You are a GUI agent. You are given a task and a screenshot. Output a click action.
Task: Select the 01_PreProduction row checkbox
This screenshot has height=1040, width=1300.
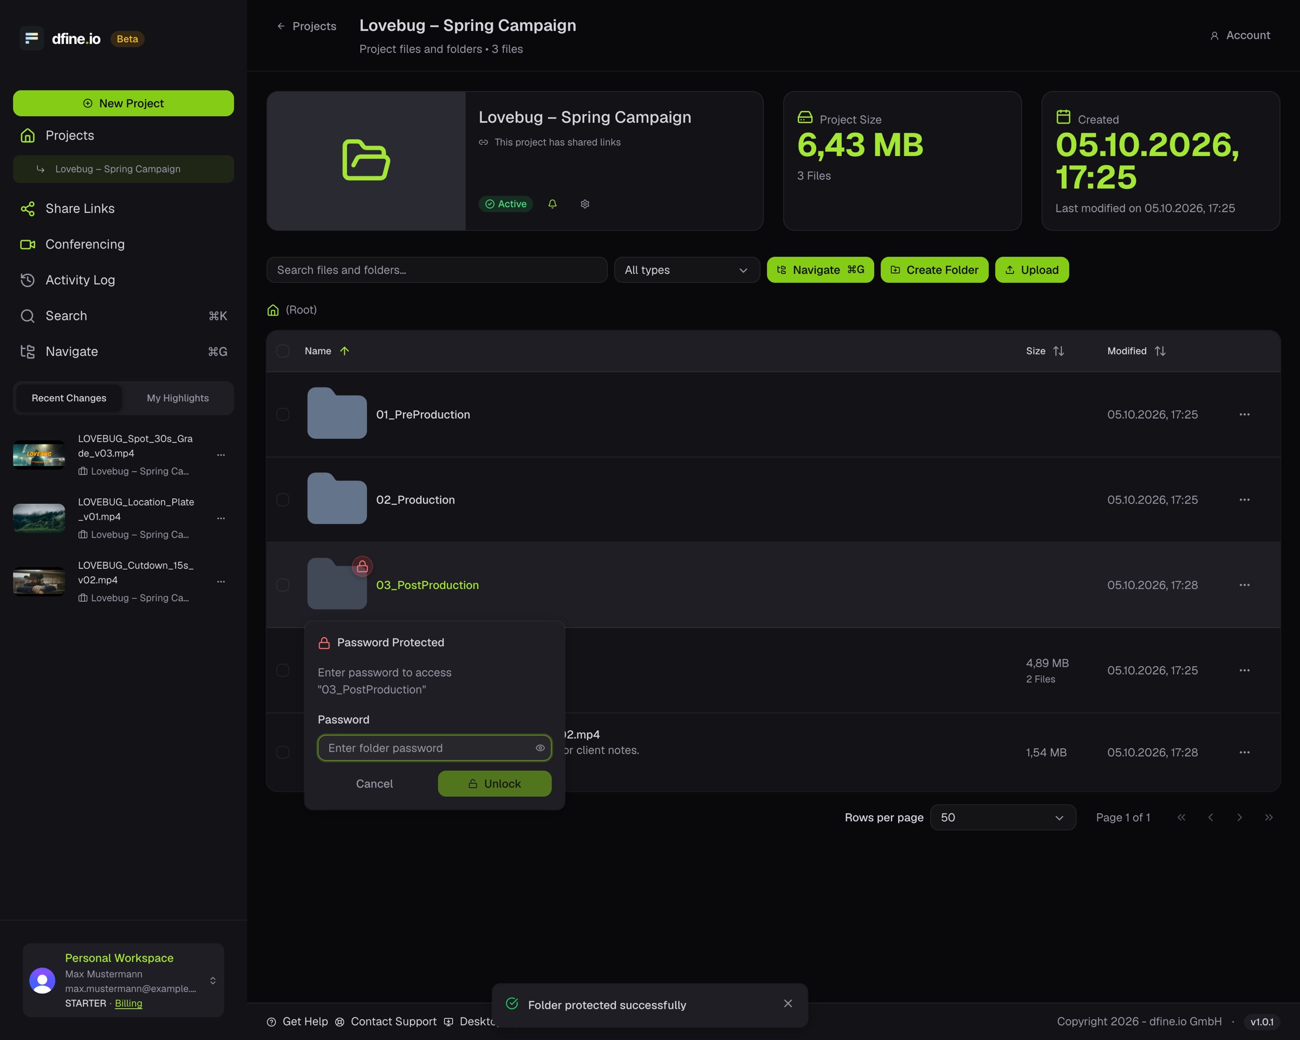(283, 414)
